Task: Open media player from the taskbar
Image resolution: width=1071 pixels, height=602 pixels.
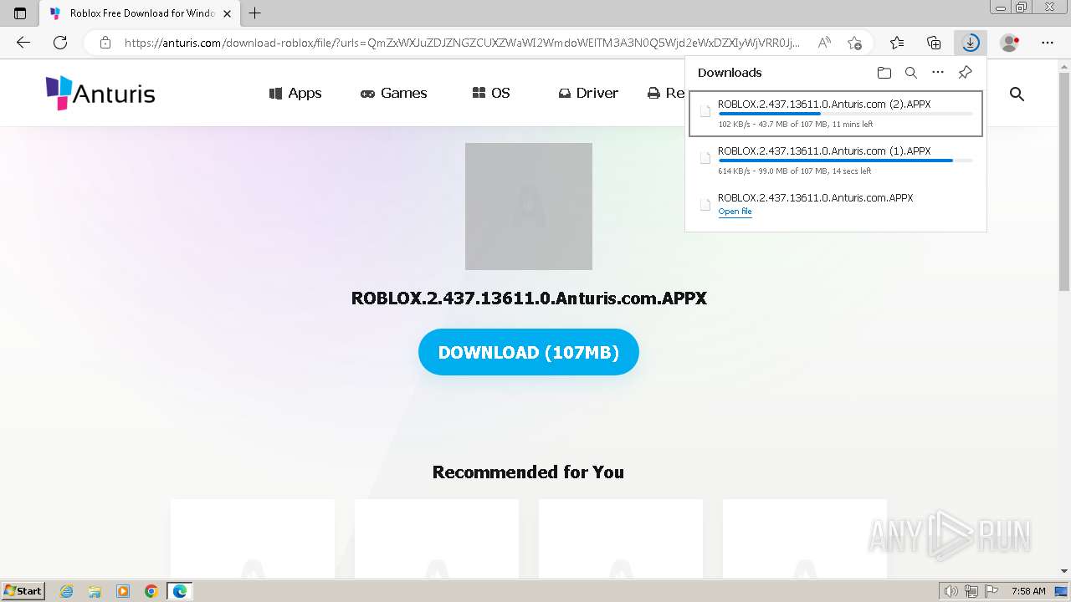Action: click(123, 591)
